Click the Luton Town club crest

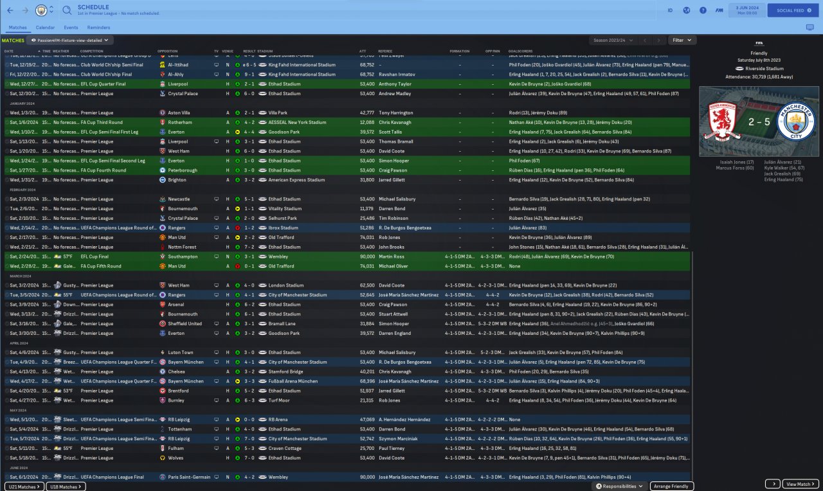(162, 353)
